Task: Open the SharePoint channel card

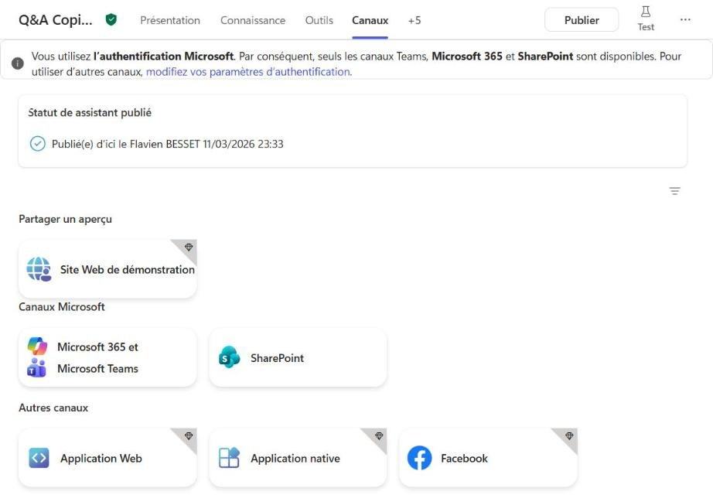Action: (x=298, y=357)
